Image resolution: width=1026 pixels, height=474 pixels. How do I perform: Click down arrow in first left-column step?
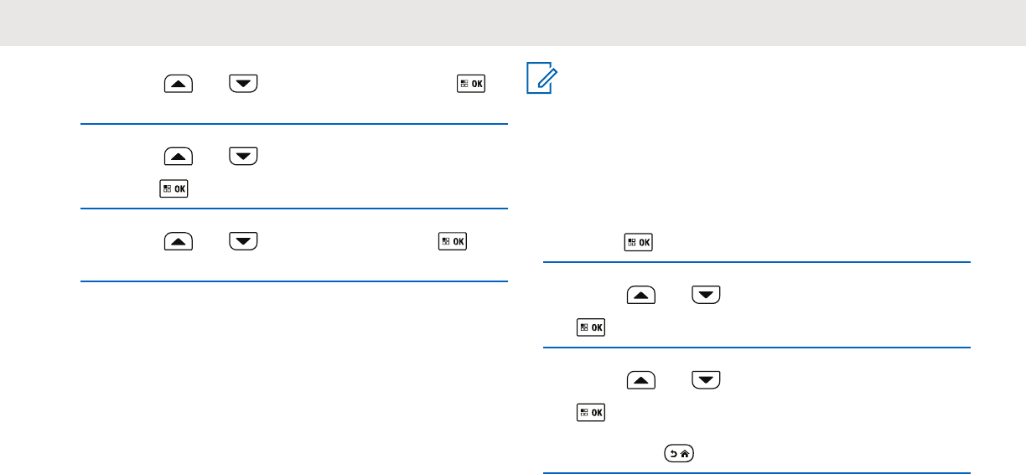(x=243, y=84)
